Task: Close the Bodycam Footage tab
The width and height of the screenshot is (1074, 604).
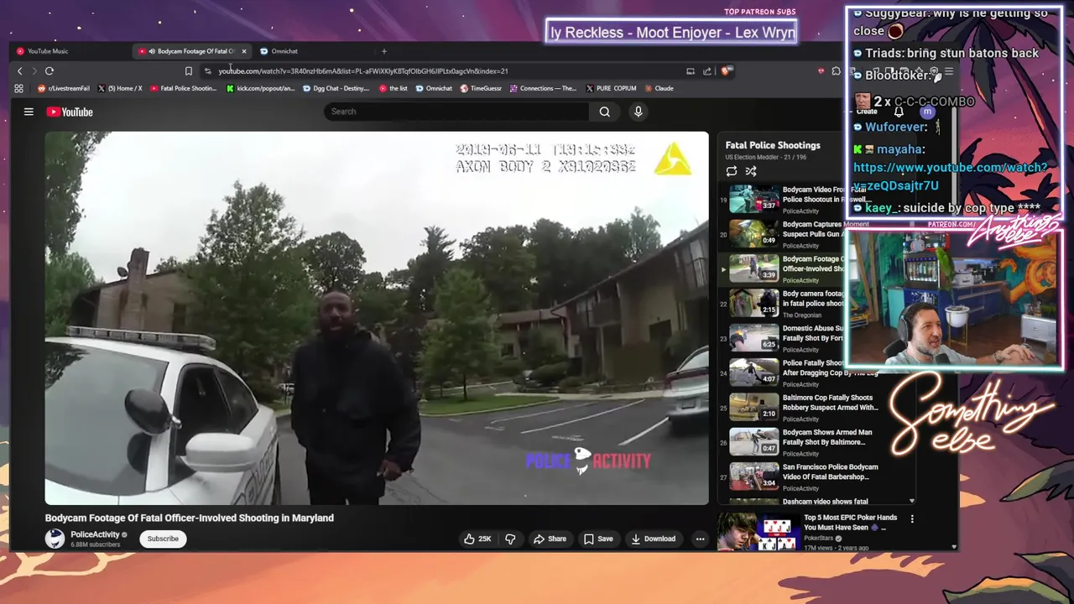Action: tap(244, 51)
